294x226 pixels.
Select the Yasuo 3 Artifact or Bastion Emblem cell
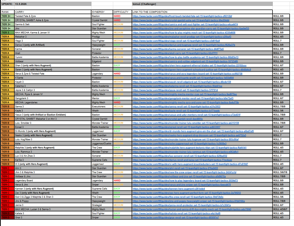(x=53, y=115)
